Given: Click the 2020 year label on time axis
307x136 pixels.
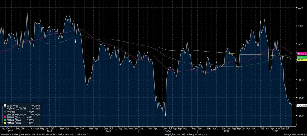Looking at the screenshot, I should point(167,131).
